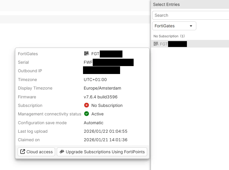This screenshot has height=170, width=229.
Task: Click the Claimed on label
Action: 29,140
